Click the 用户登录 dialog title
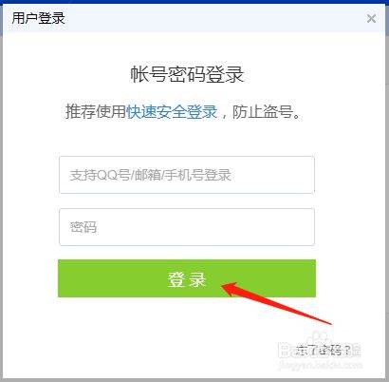The image size is (389, 382). tap(38, 18)
